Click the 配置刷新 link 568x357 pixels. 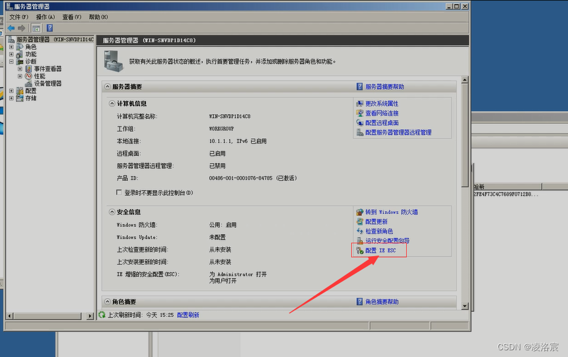pos(188,315)
